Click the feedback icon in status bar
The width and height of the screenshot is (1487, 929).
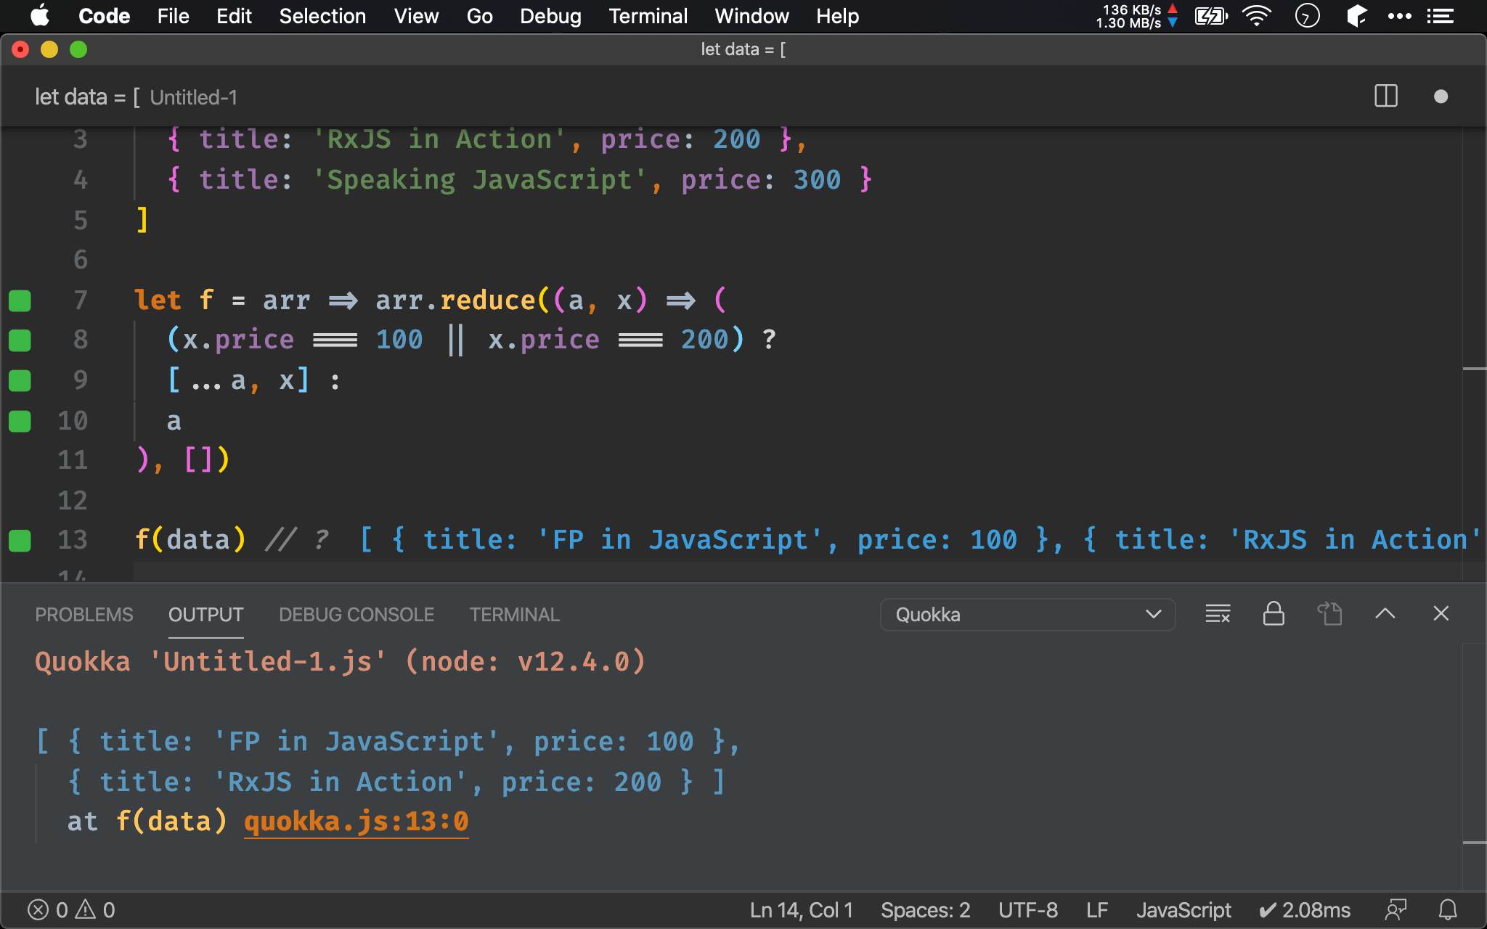[x=1396, y=910]
